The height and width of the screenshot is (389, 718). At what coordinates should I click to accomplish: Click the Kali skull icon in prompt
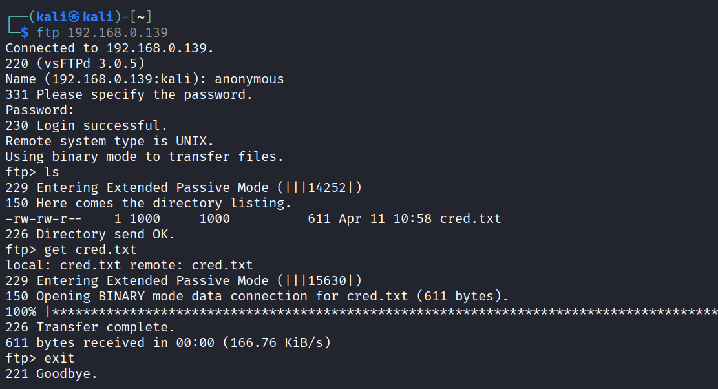(x=74, y=17)
